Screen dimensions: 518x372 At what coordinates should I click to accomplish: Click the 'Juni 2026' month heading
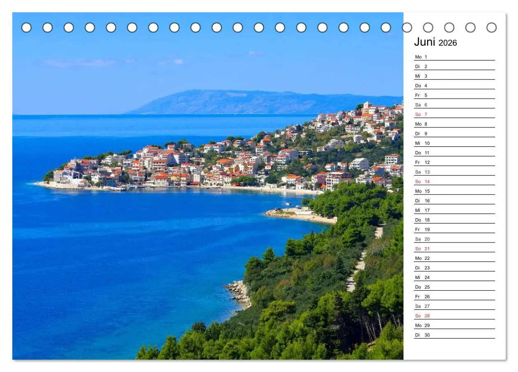point(435,42)
